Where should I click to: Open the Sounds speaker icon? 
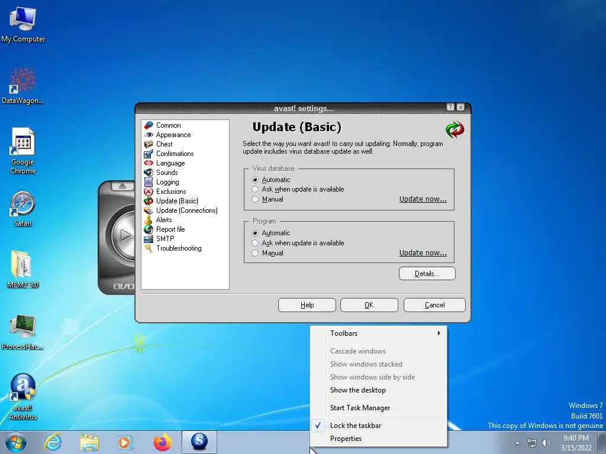tap(149, 173)
